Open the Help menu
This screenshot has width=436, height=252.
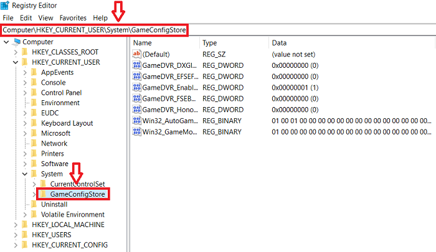click(100, 18)
